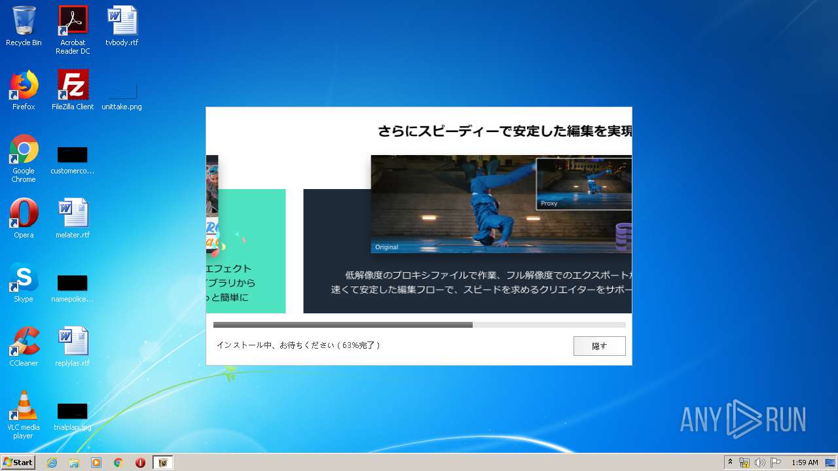Click the Proxy inset preview image
Image resolution: width=838 pixels, height=471 pixels.
[584, 184]
